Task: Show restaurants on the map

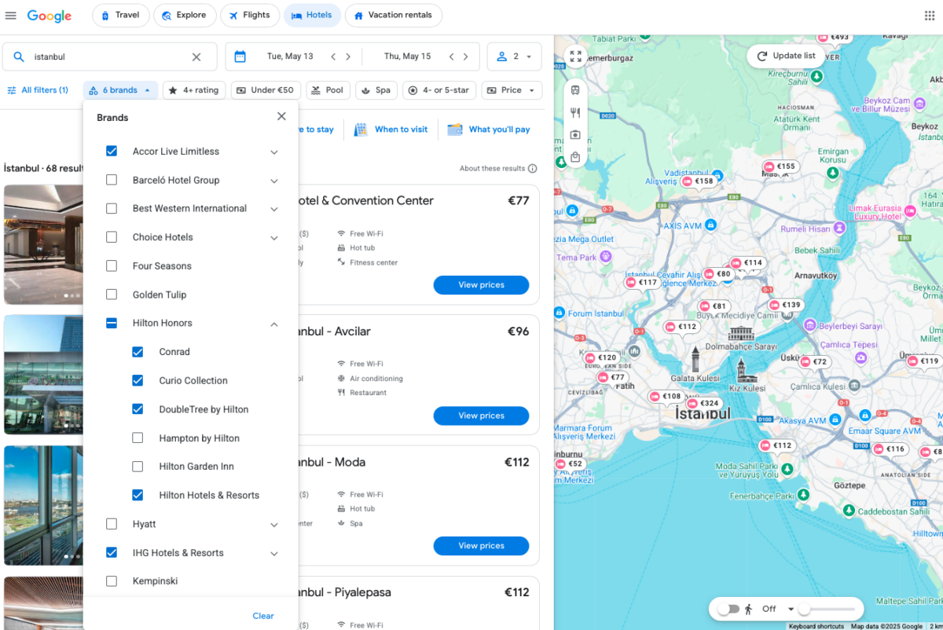Action: [x=575, y=112]
